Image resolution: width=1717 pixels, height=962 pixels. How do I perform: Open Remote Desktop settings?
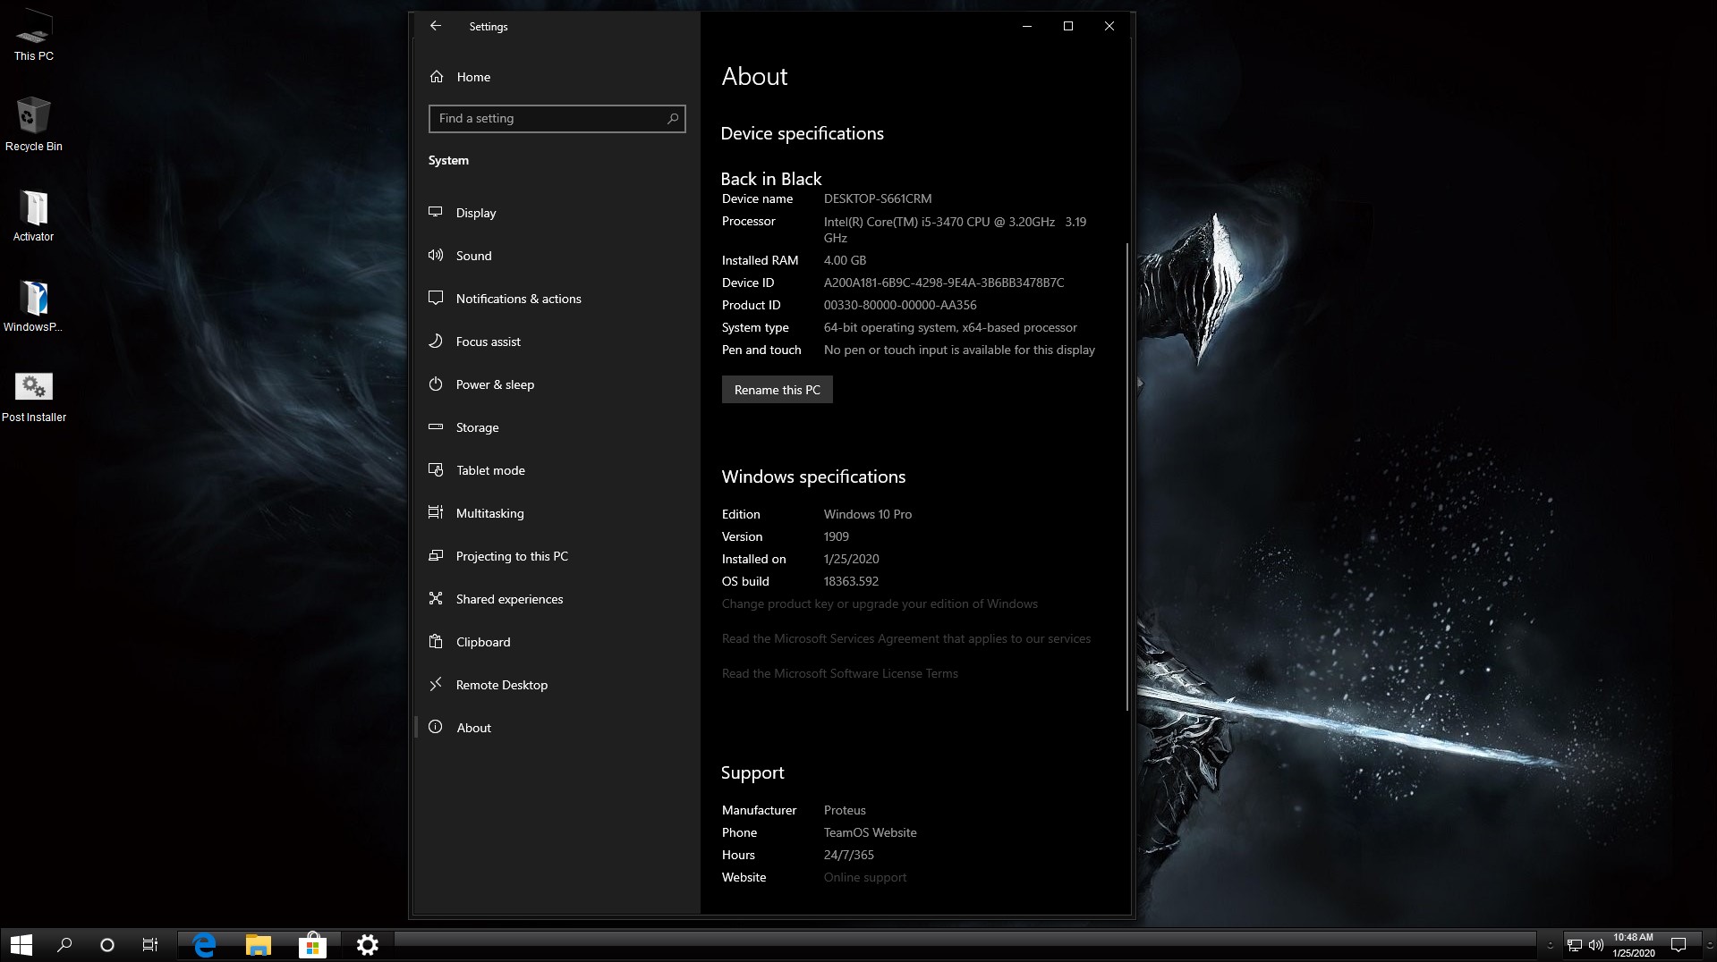coord(557,685)
